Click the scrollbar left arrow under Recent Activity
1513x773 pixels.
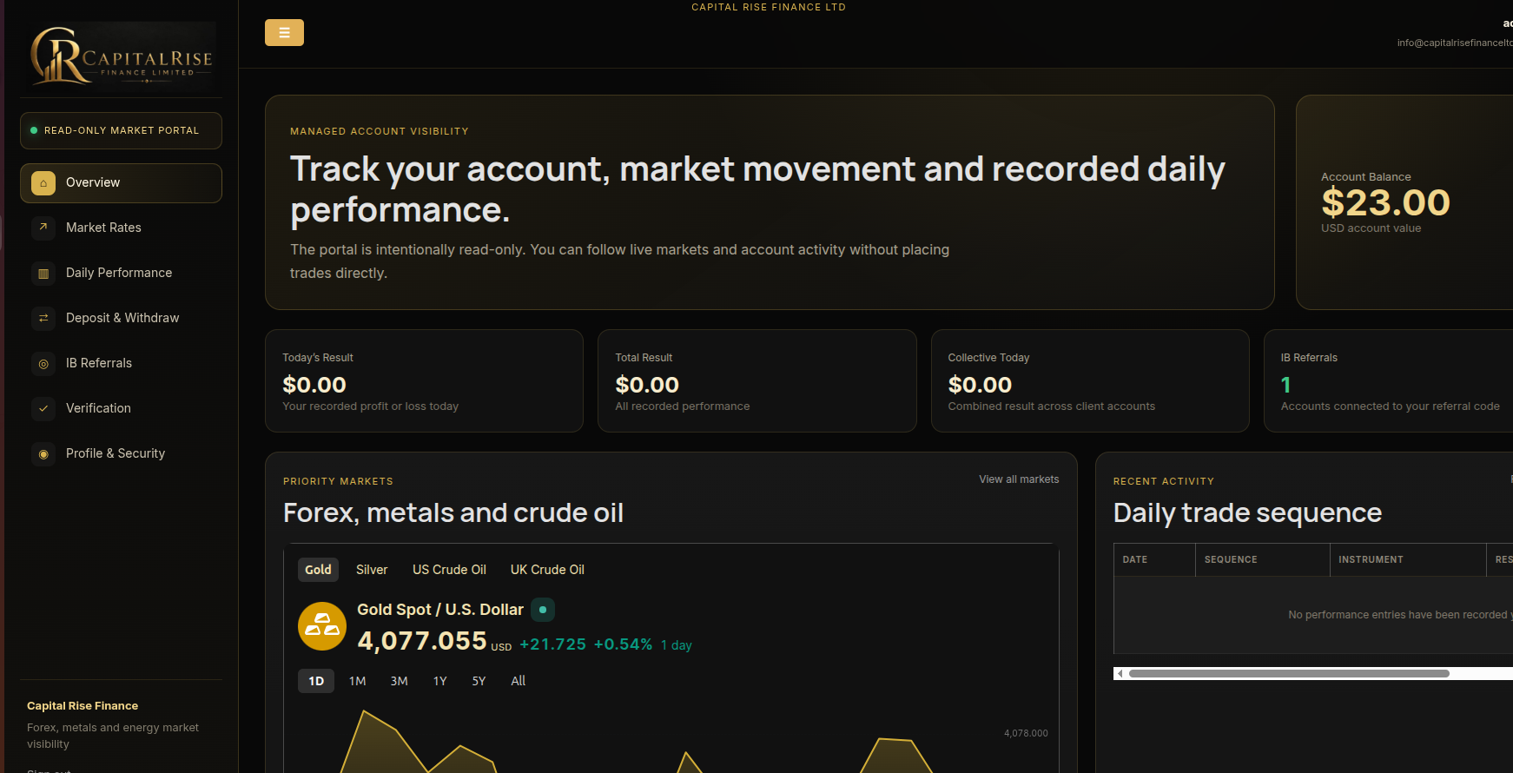coord(1120,673)
